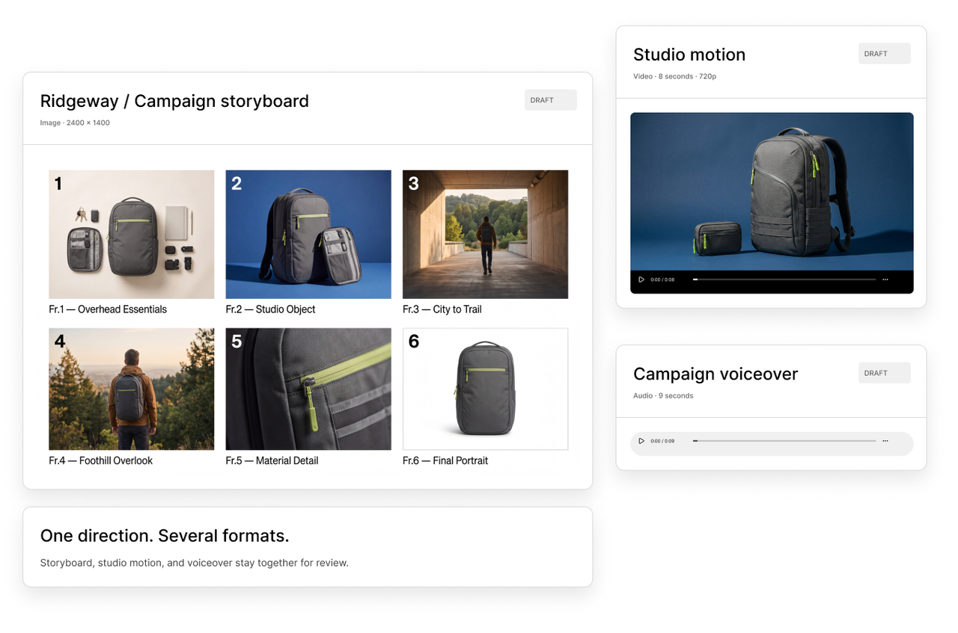Click the "Video · 8 seconds · 720p" metadata text
The height and width of the screenshot is (633, 958).
[675, 76]
